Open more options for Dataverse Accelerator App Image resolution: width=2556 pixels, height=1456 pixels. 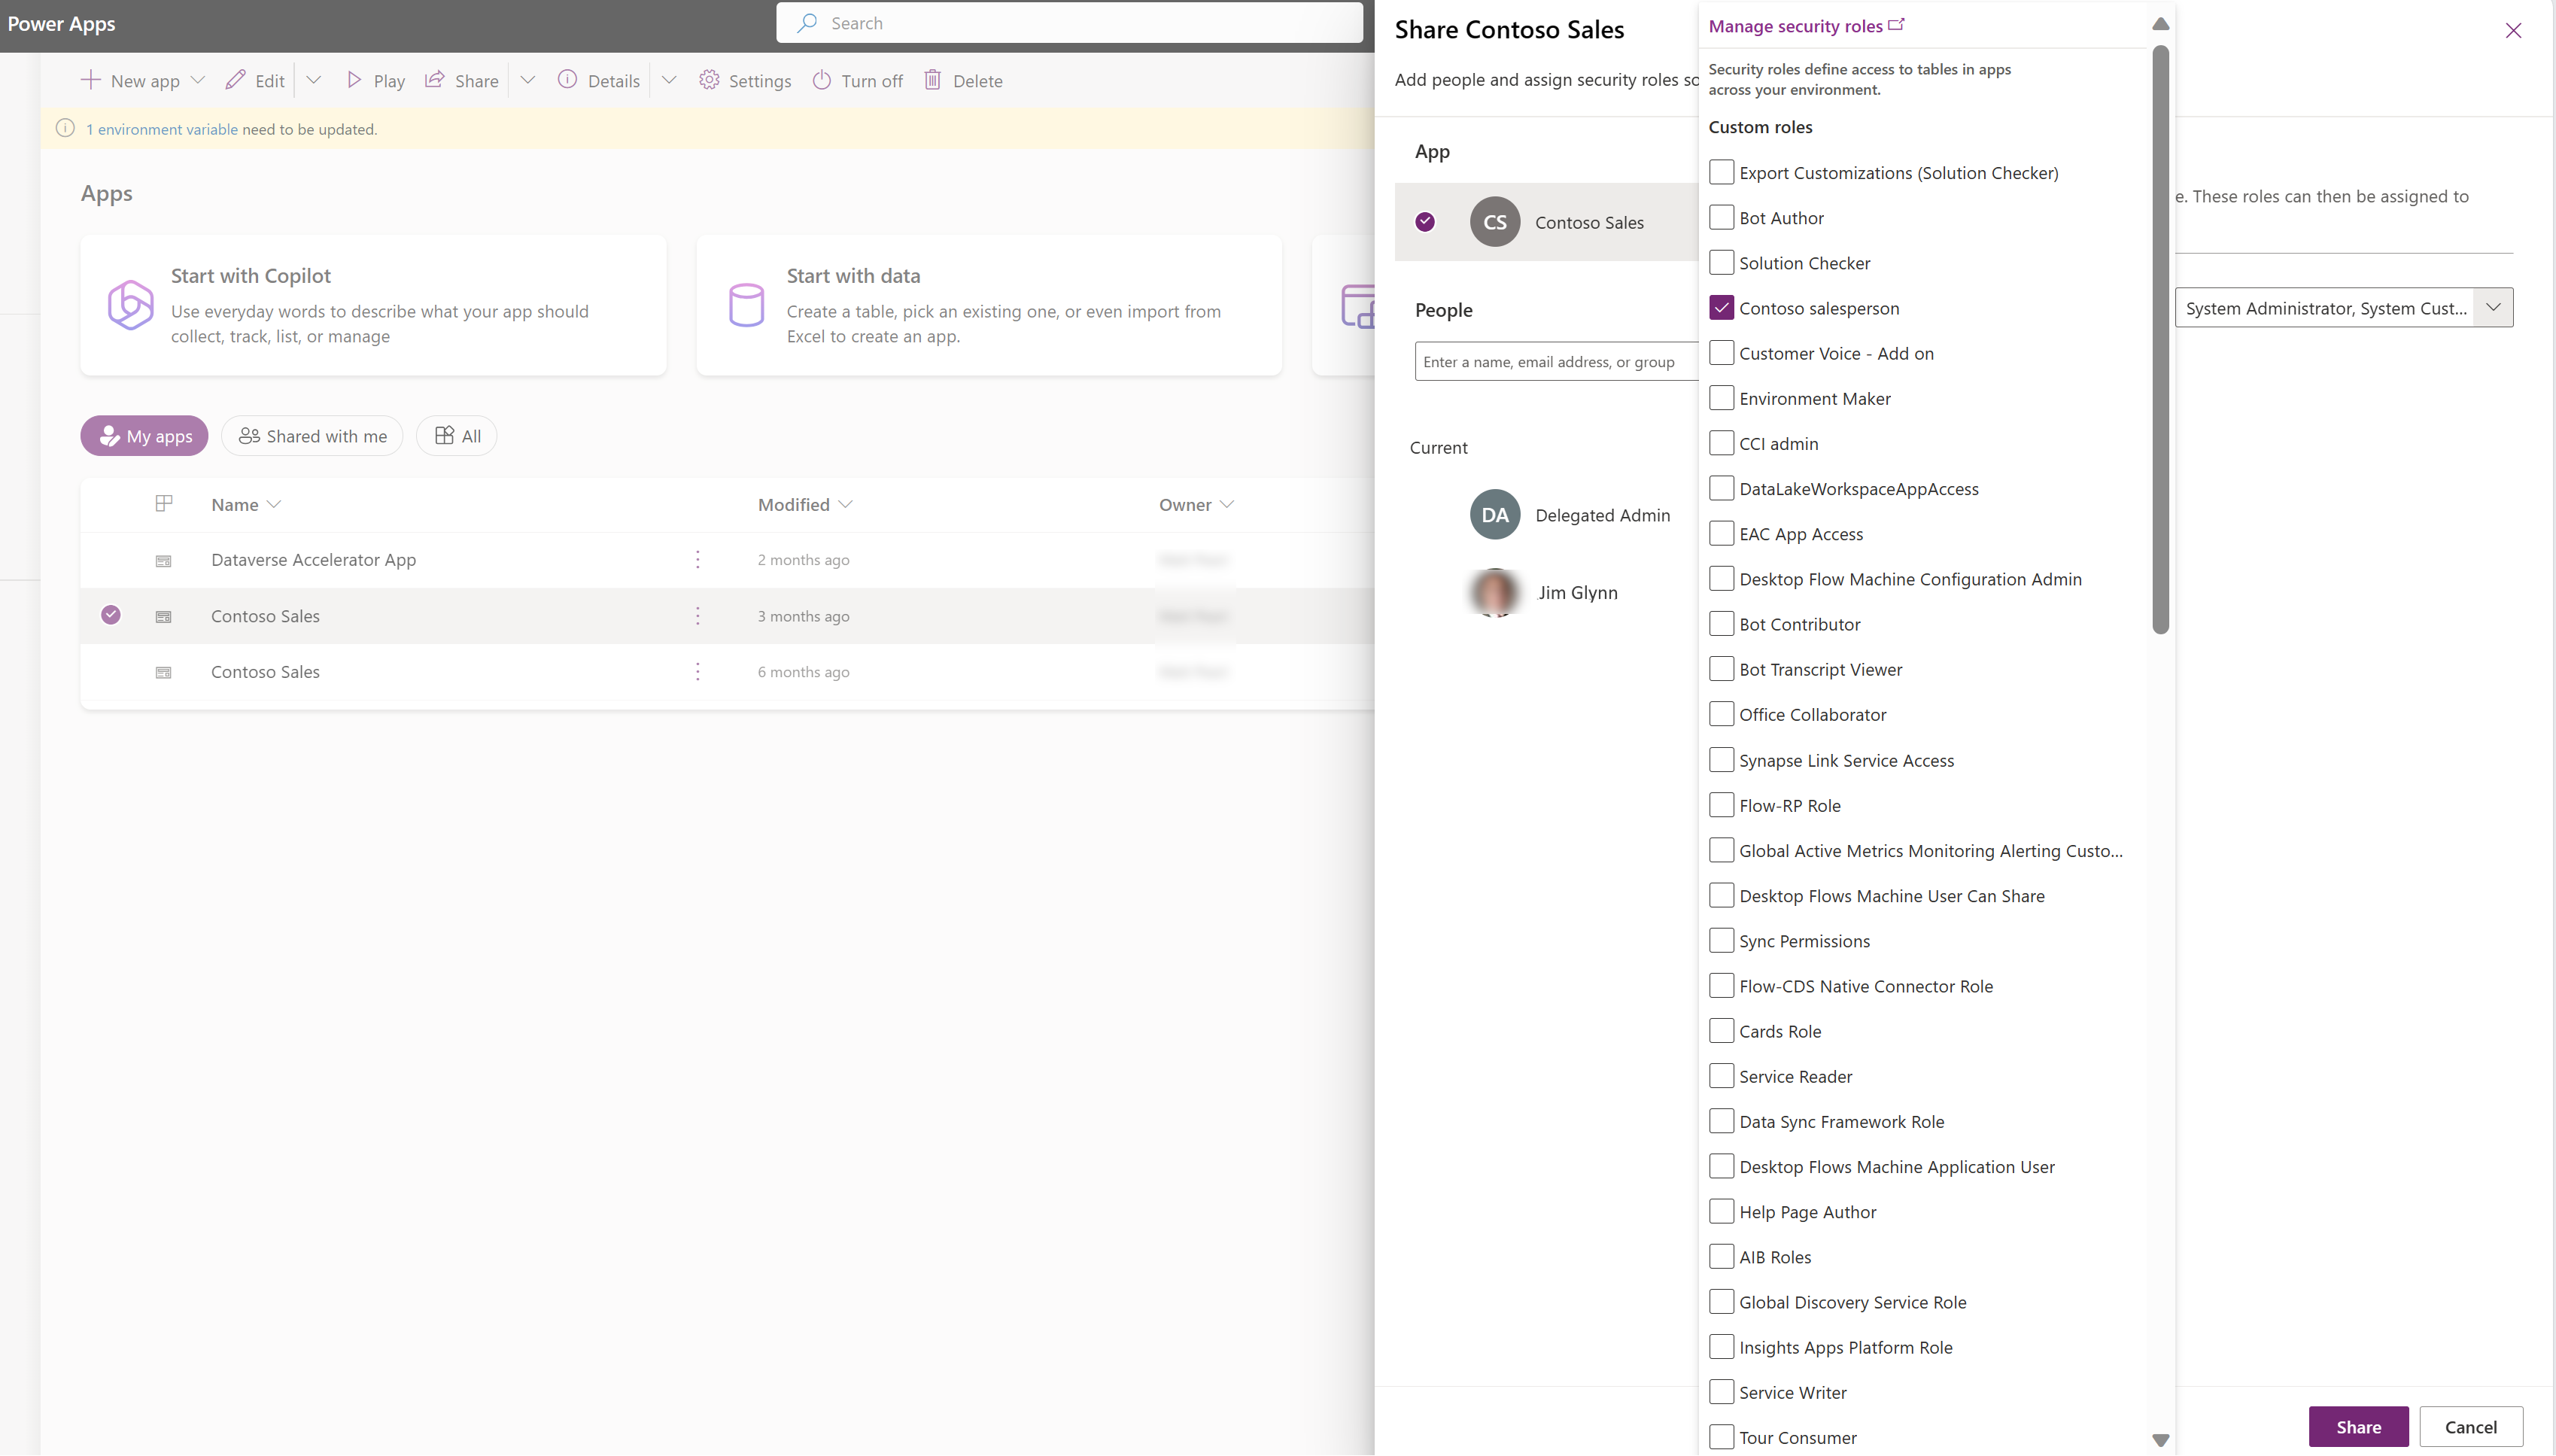tap(698, 560)
